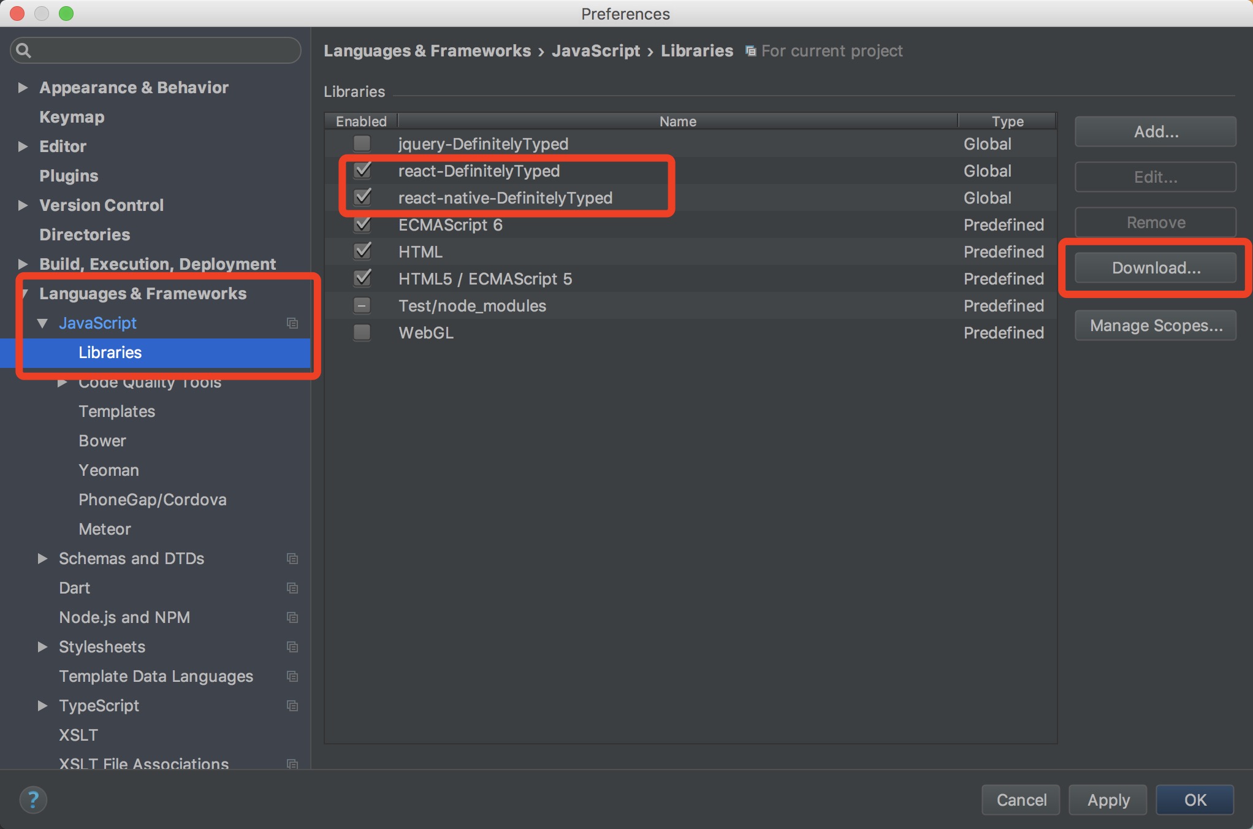Expand Code Quality Tools node

click(62, 383)
